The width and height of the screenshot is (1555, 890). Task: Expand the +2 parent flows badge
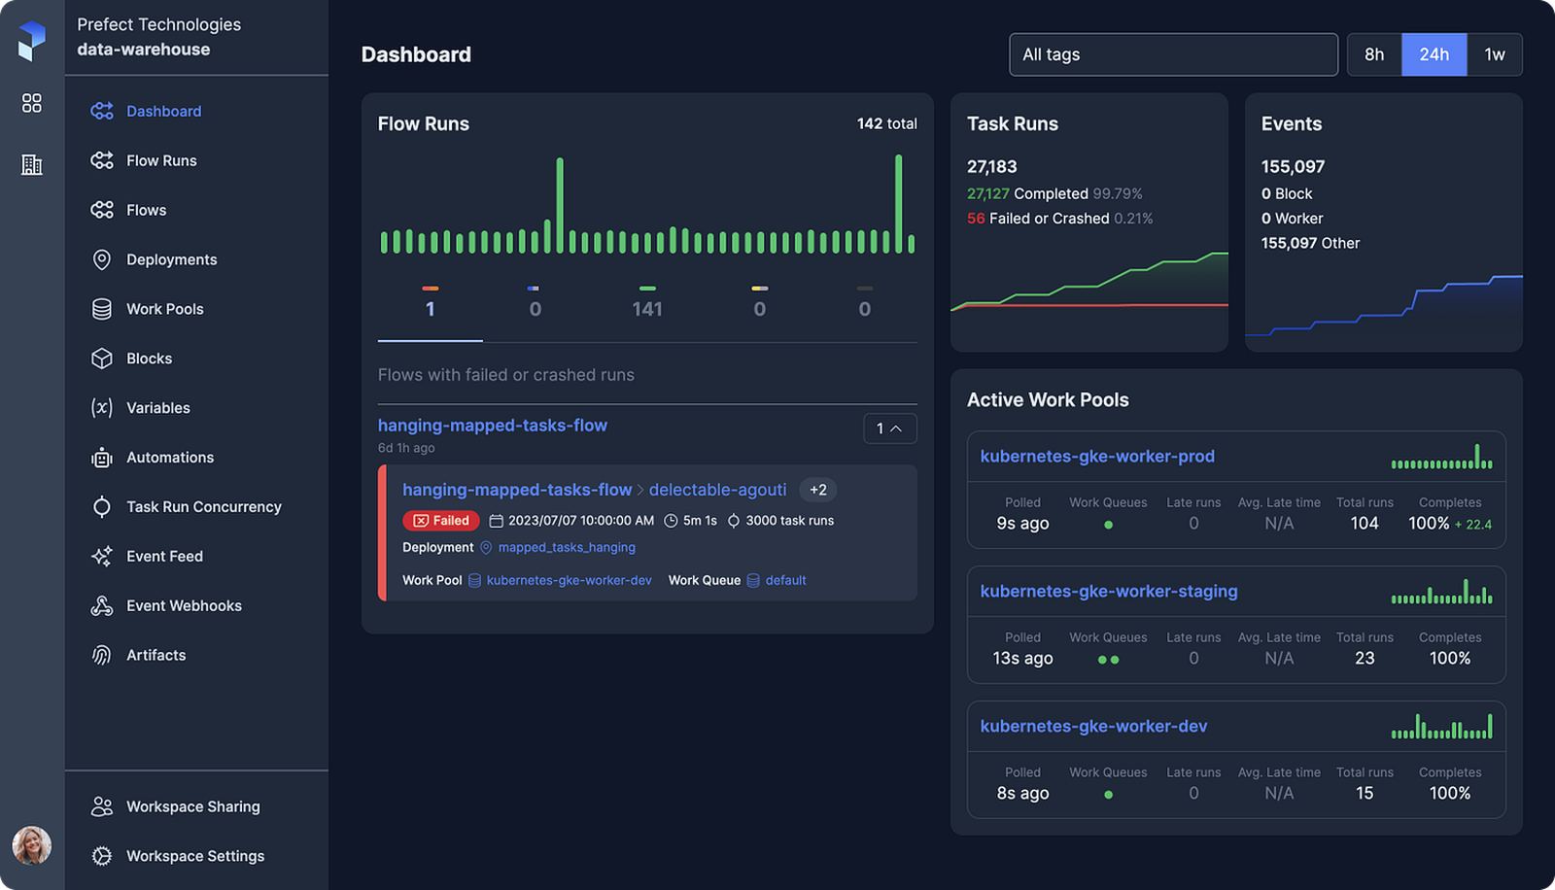tap(818, 490)
